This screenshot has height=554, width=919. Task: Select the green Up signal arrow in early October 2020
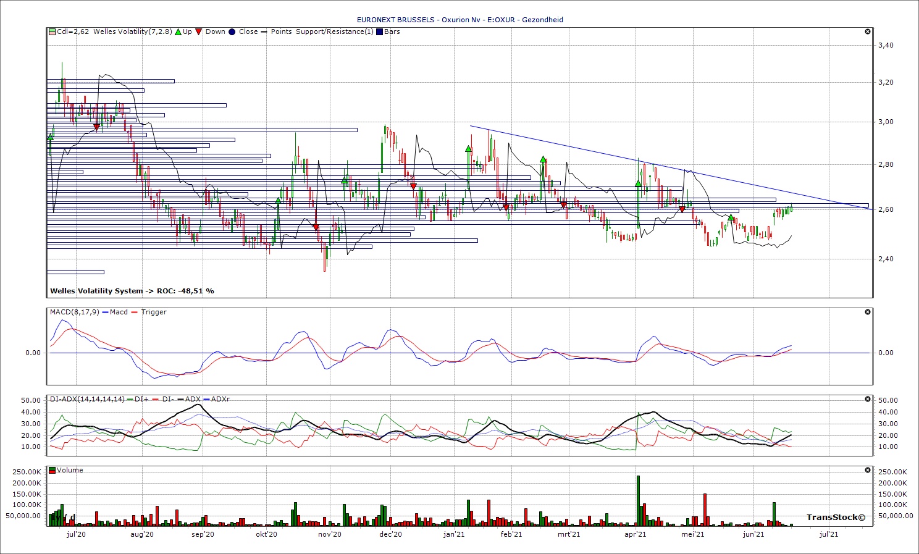tap(278, 201)
